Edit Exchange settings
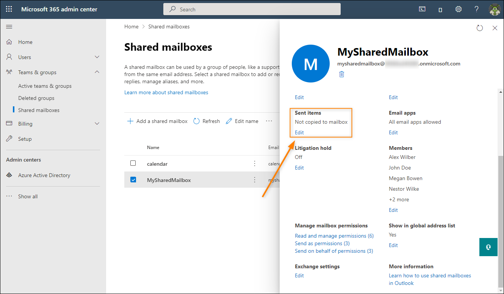Screen dimensions: 504x294 click(299, 275)
